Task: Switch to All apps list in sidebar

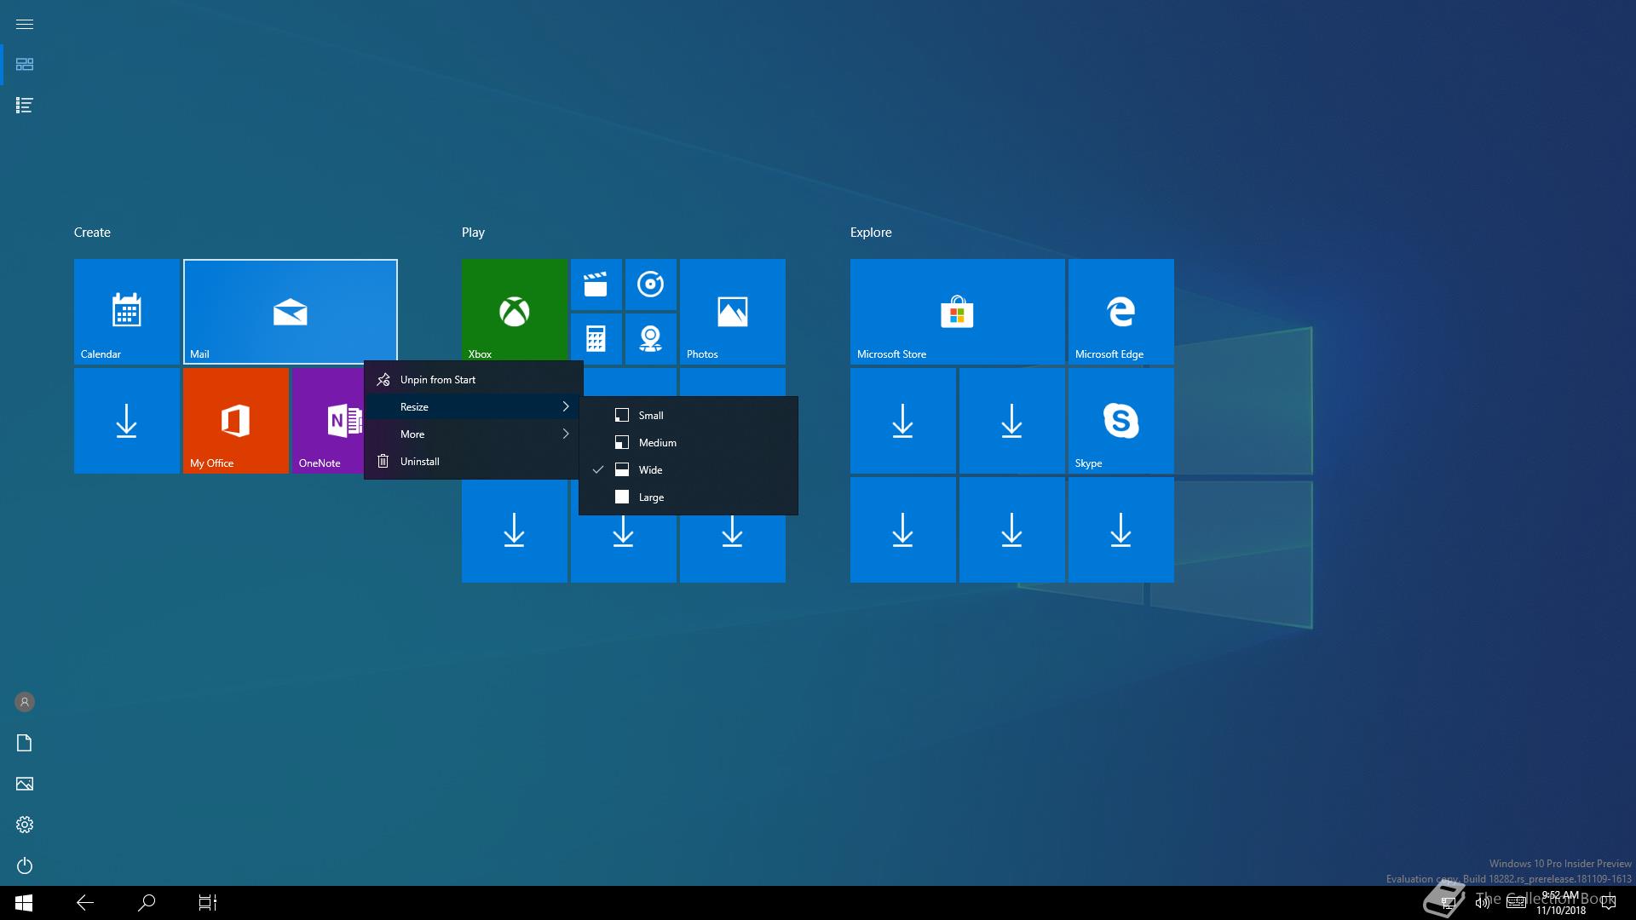Action: [x=25, y=106]
